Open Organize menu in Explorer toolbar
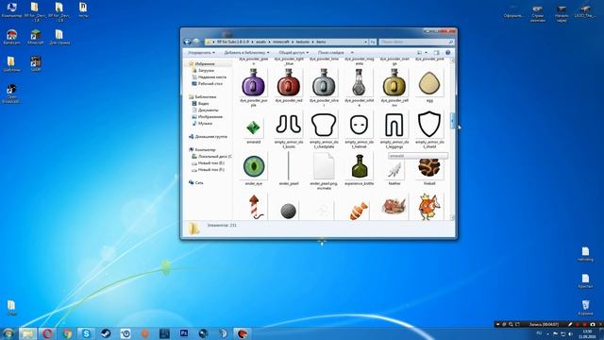The width and height of the screenshot is (604, 340). pyautogui.click(x=201, y=53)
